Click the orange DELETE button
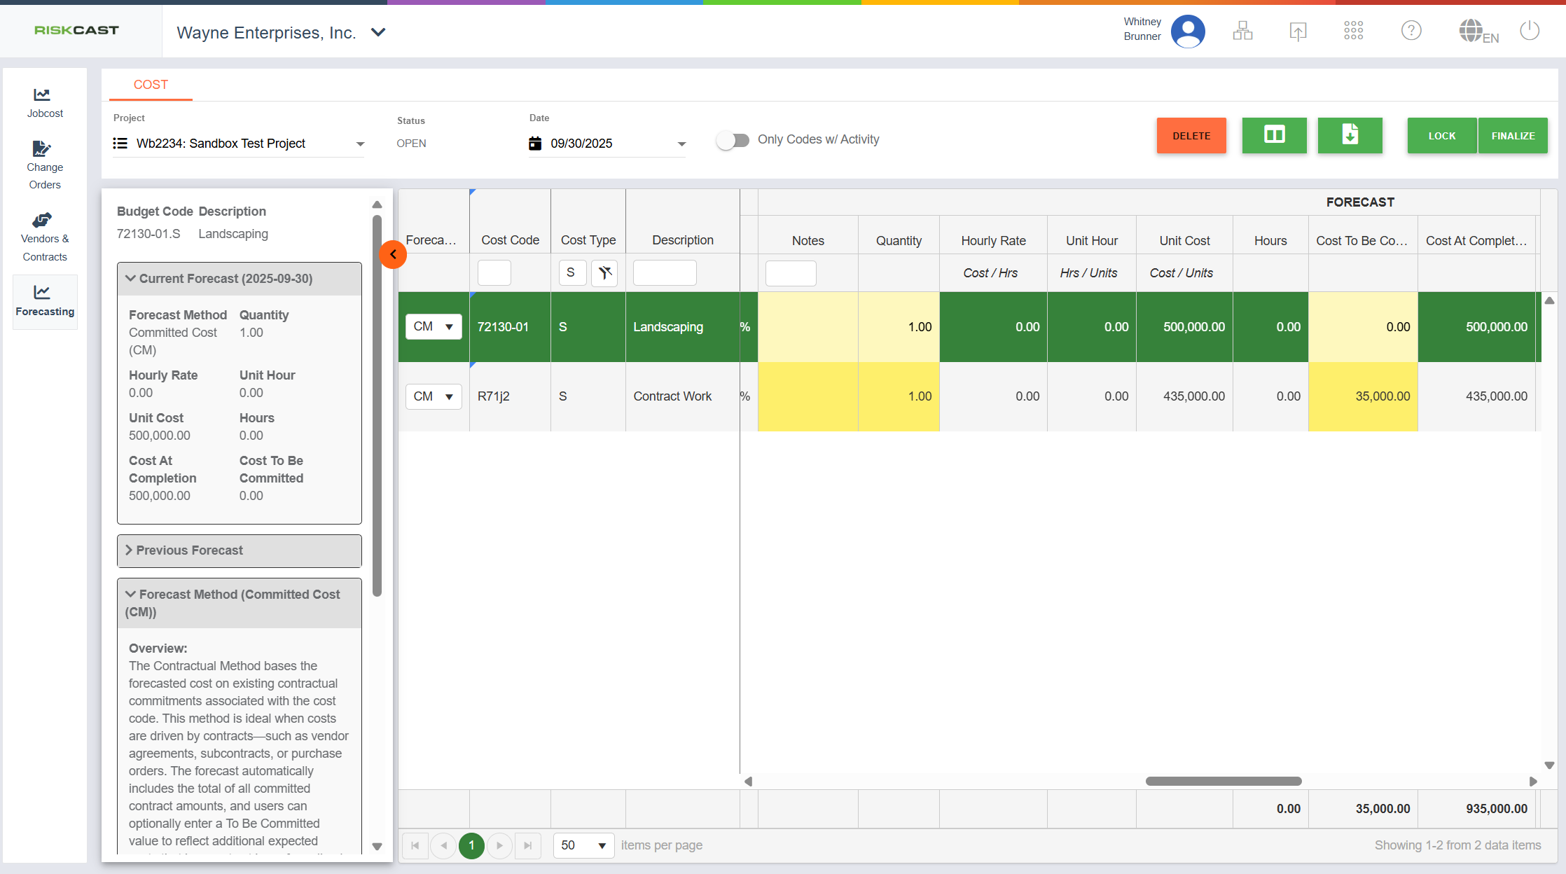 click(x=1191, y=135)
